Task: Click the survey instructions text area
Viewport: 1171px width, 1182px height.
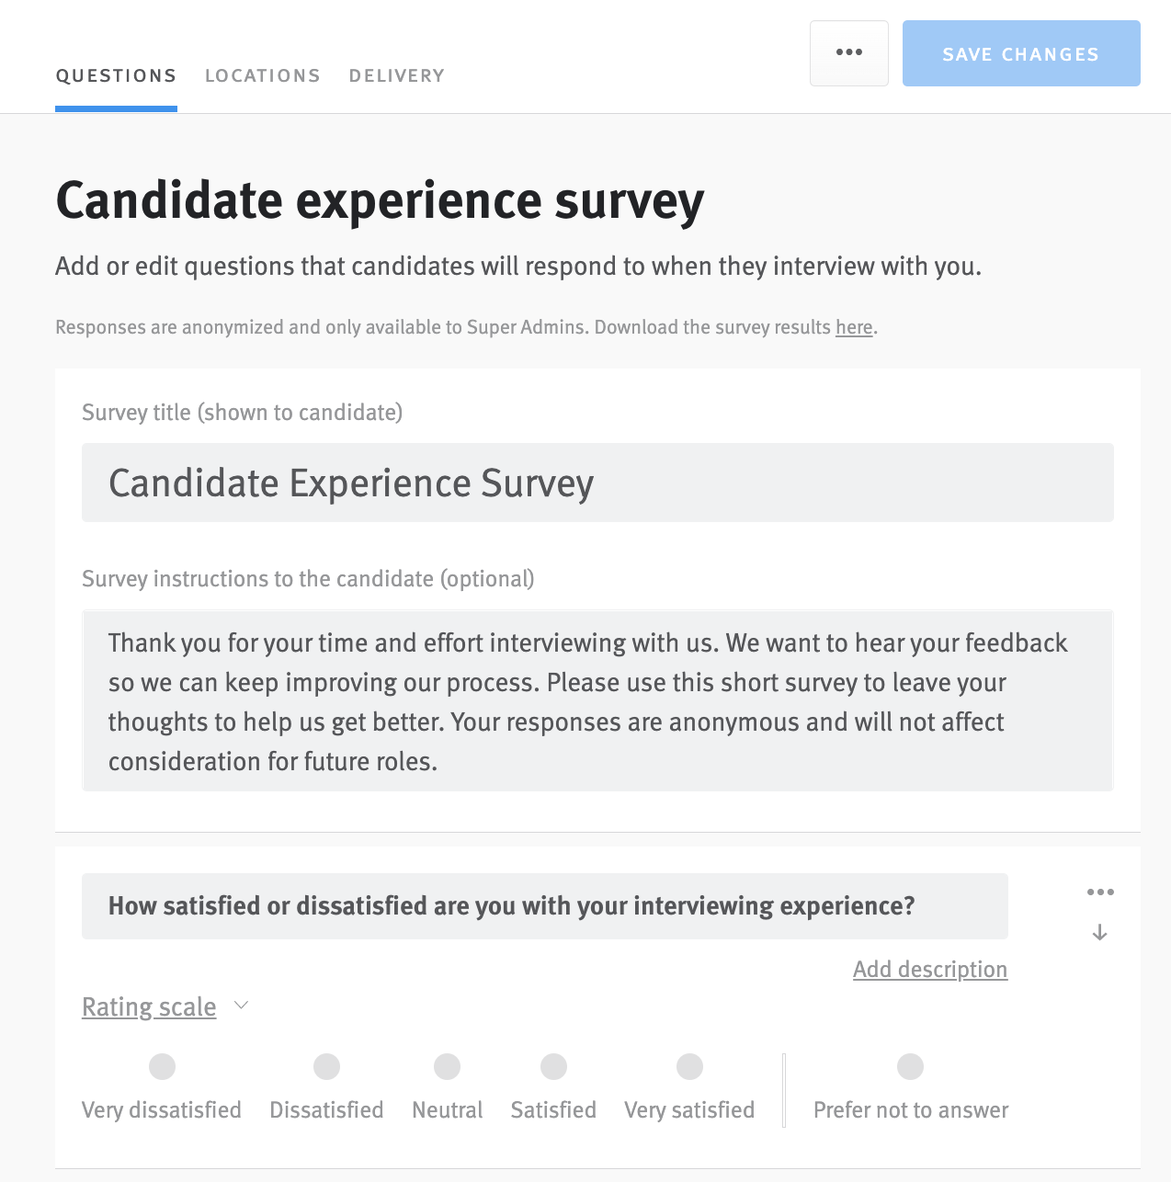Action: [x=597, y=700]
